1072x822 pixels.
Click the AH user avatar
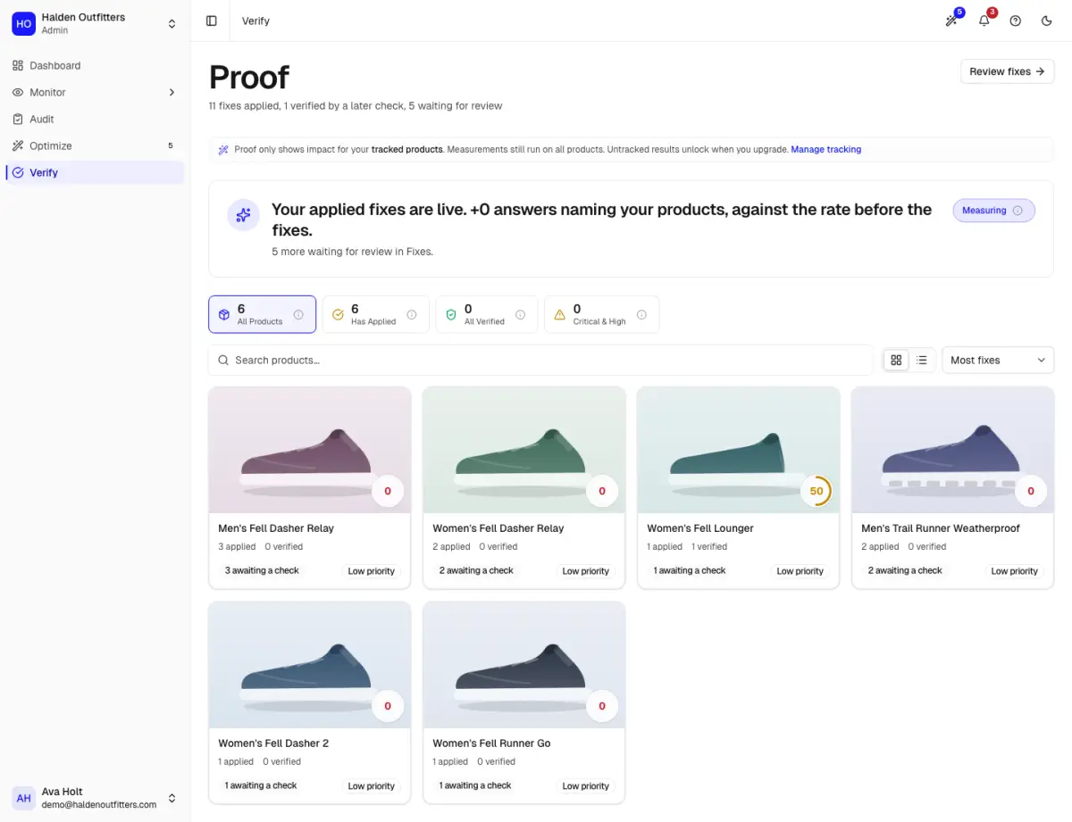point(23,798)
